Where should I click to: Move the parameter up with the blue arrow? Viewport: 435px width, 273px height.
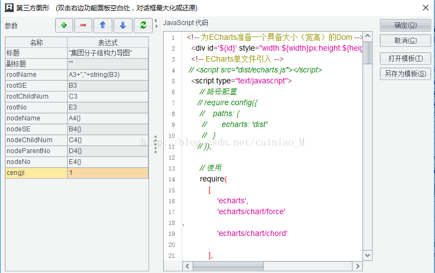(103, 26)
